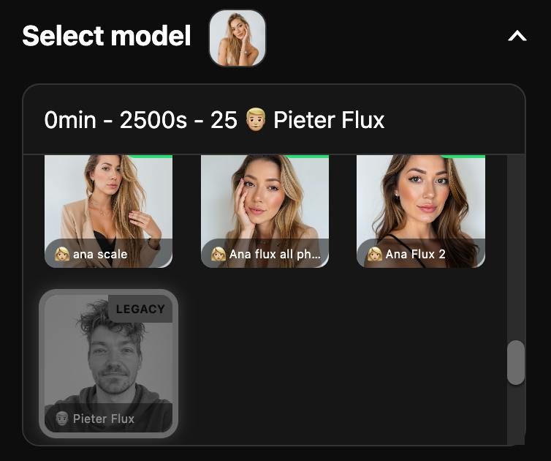Collapse the Select model panel chevron
Screen dimensions: 551x461
517,36
